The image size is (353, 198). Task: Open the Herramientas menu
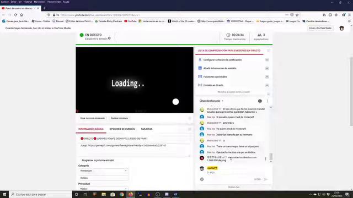(54, 2)
